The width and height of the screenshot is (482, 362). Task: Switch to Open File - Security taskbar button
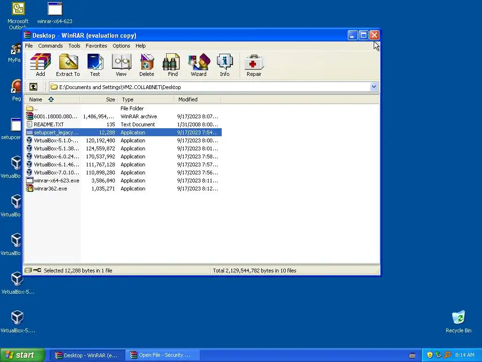(x=163, y=355)
